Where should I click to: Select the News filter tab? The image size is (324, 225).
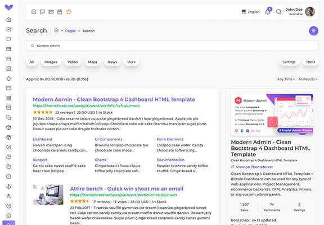tap(112, 62)
